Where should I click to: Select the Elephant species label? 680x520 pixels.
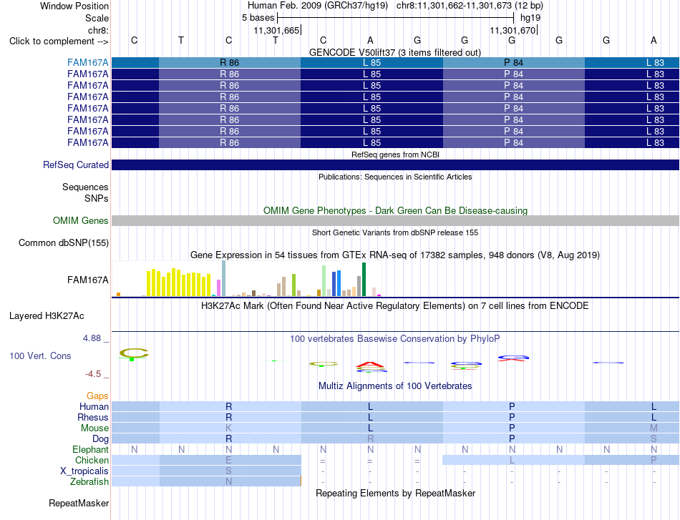[90, 449]
